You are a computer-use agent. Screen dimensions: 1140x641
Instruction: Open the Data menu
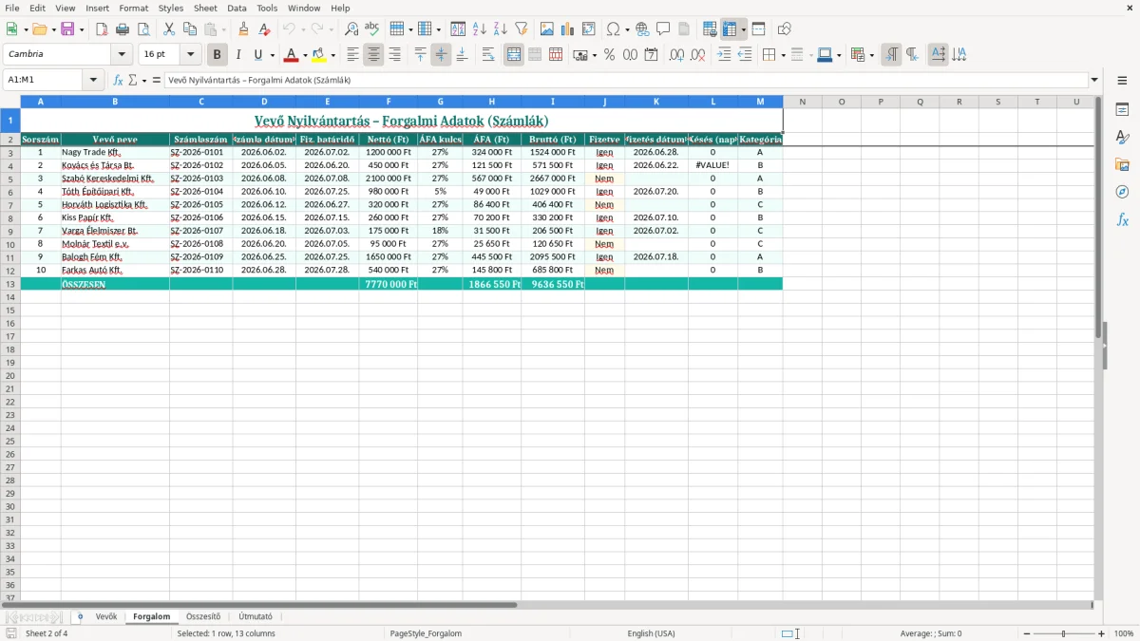pos(237,8)
